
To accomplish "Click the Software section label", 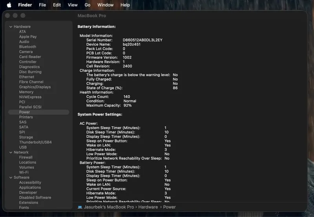I will coord(22,177).
